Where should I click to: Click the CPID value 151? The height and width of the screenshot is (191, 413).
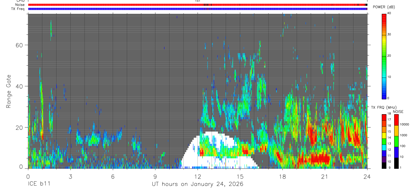point(197,1)
